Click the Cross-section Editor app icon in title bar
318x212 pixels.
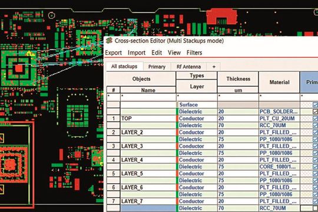(109, 41)
